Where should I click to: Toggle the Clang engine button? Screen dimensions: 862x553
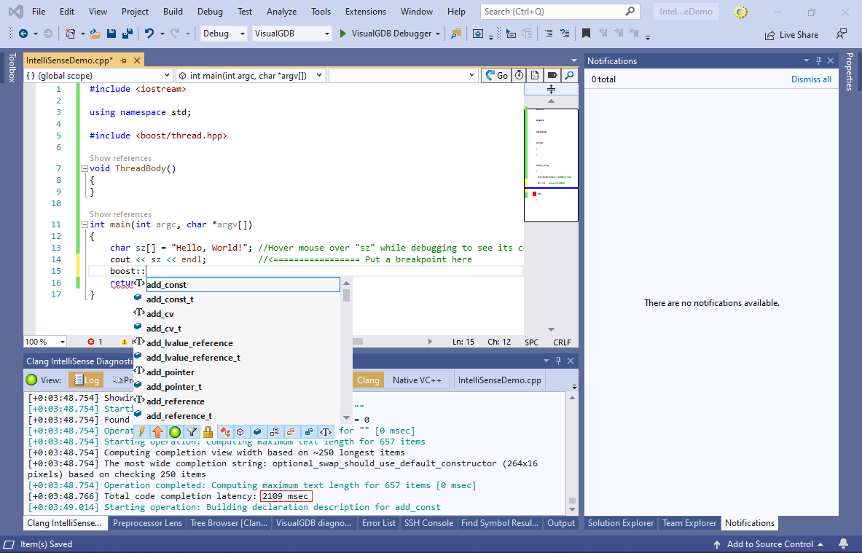pos(368,380)
